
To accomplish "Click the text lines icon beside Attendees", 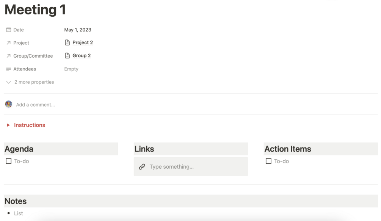I will click(x=8, y=69).
